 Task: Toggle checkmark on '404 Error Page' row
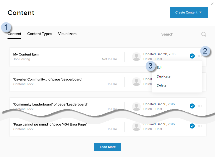click(192, 126)
